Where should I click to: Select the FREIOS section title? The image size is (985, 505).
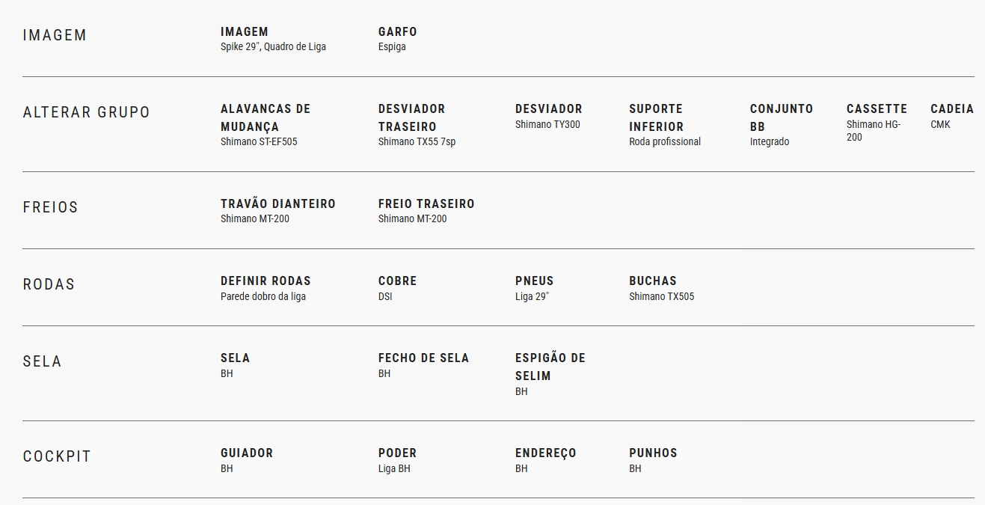tap(50, 207)
